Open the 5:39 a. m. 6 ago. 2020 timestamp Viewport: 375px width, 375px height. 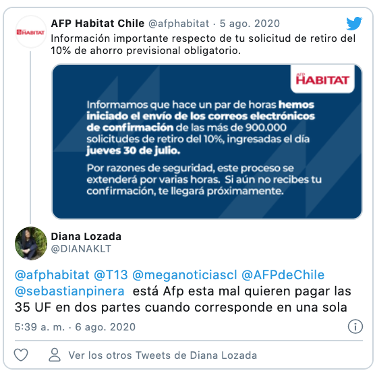pos(75,327)
